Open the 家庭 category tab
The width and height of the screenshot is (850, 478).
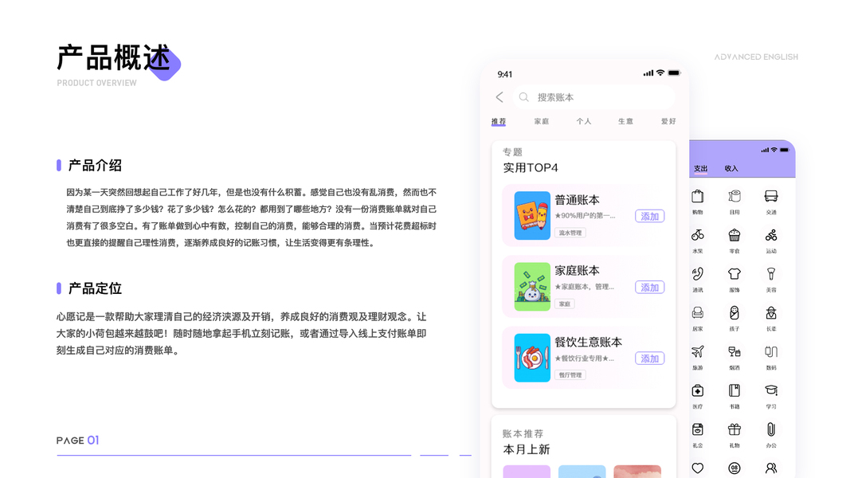542,121
